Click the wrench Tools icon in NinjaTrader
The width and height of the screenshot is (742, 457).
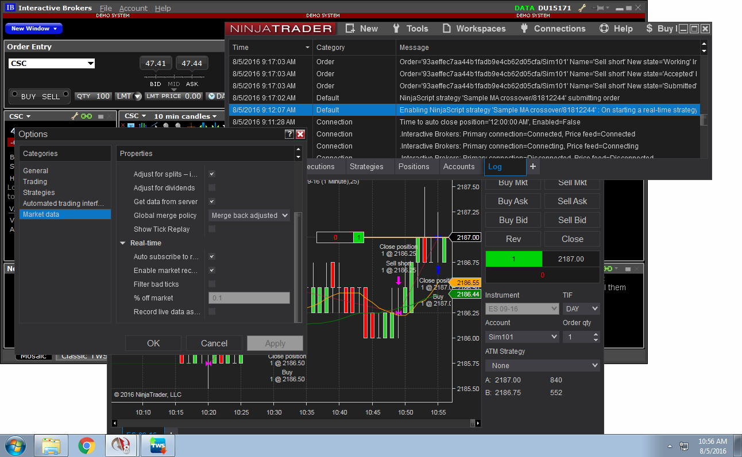click(396, 29)
